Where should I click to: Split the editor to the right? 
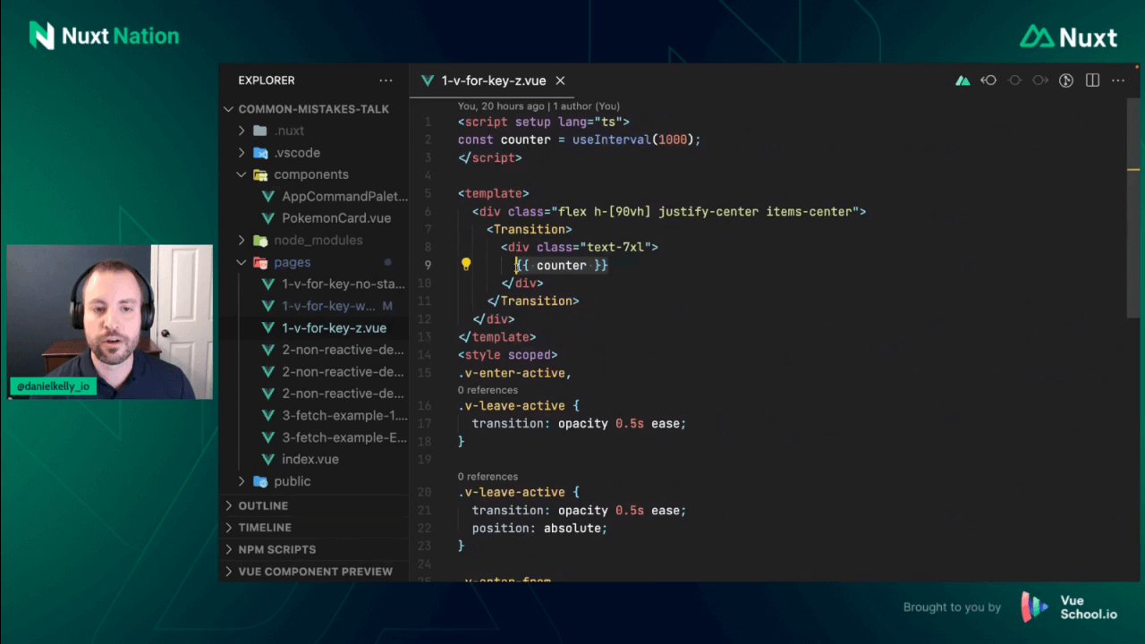tap(1092, 80)
